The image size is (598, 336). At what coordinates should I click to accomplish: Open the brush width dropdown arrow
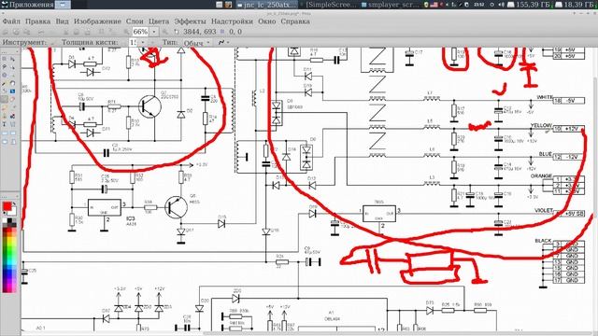[x=143, y=42]
